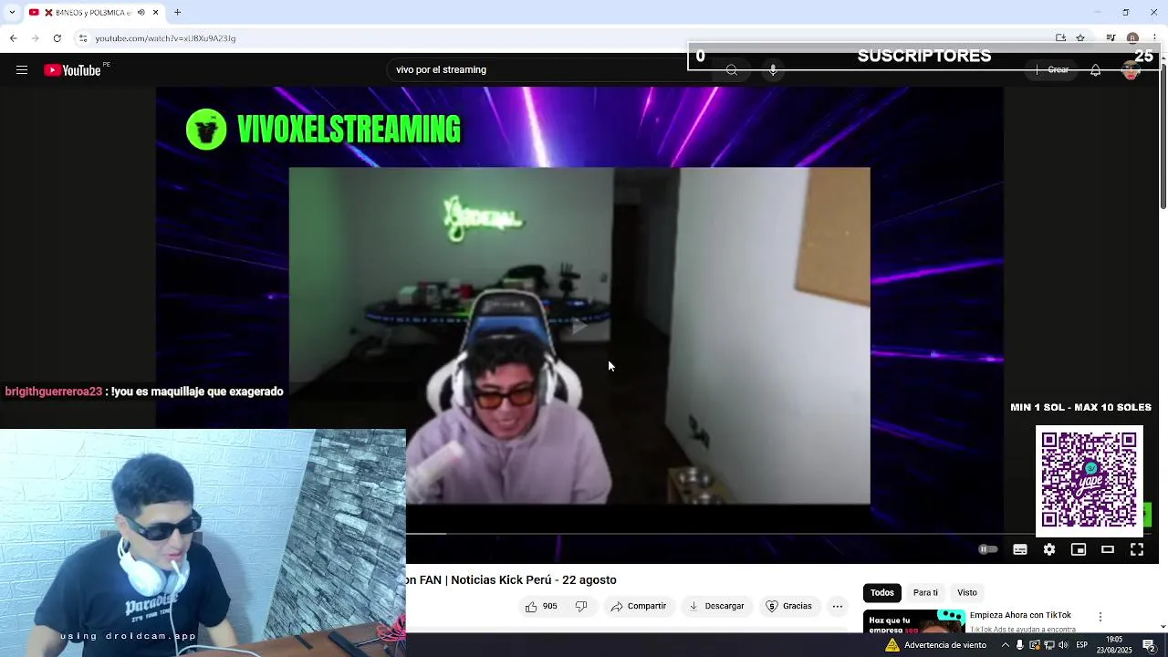Open the YouTube hamburger guide menu
Viewport: 1168px width, 657px height.
[22, 70]
